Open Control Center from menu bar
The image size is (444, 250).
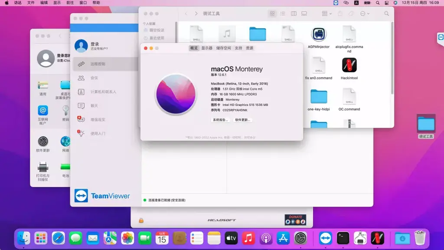[x=386, y=3]
